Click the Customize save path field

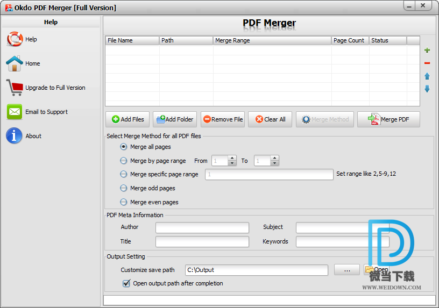257,270
